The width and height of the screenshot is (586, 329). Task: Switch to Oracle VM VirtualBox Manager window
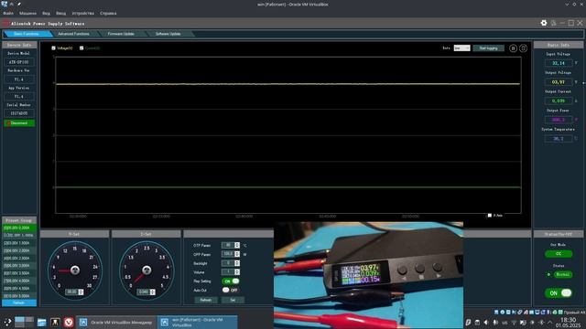(x=116, y=323)
